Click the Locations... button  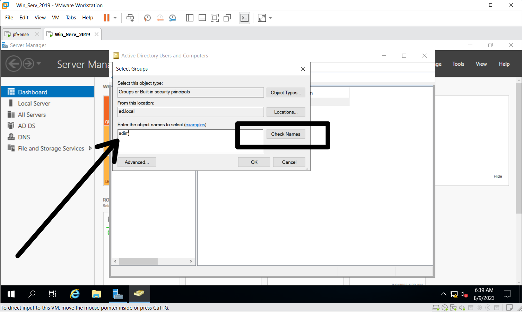[286, 112]
